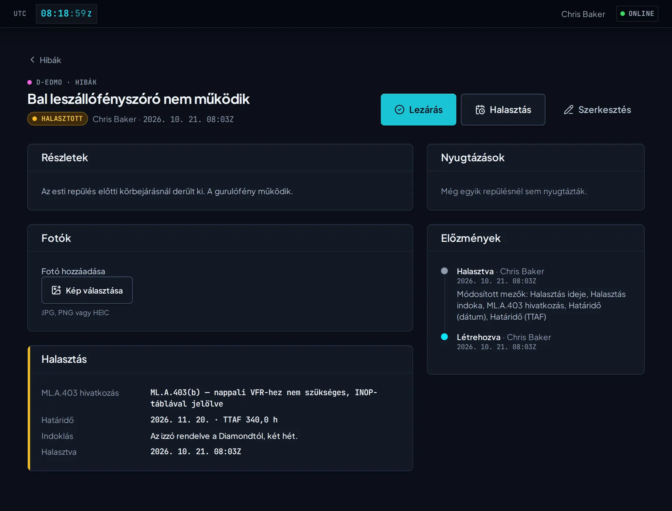The image size is (672, 511).
Task: Edit the defect via Szerkesztés
Action: coord(597,110)
